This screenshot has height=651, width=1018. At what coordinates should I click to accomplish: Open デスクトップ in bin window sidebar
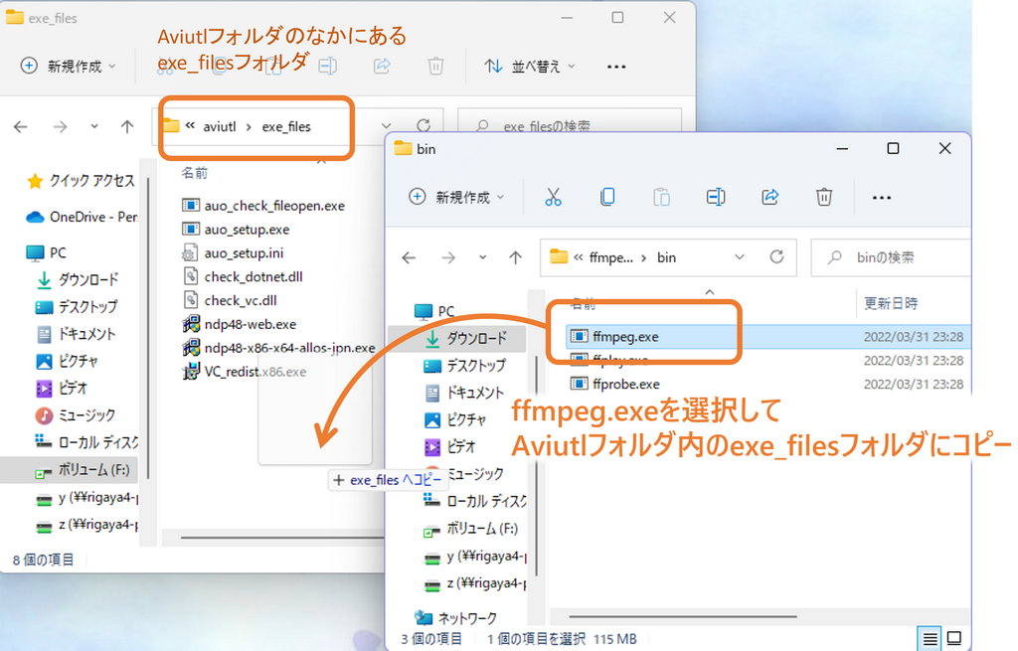pos(465,366)
